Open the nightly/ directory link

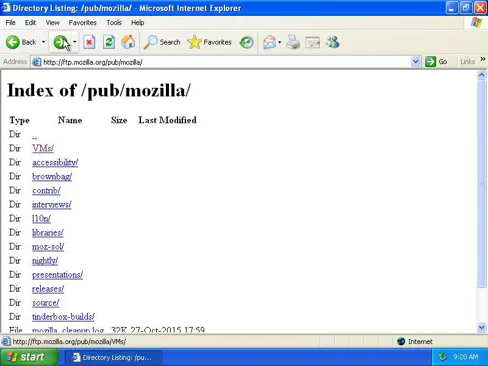tap(45, 260)
